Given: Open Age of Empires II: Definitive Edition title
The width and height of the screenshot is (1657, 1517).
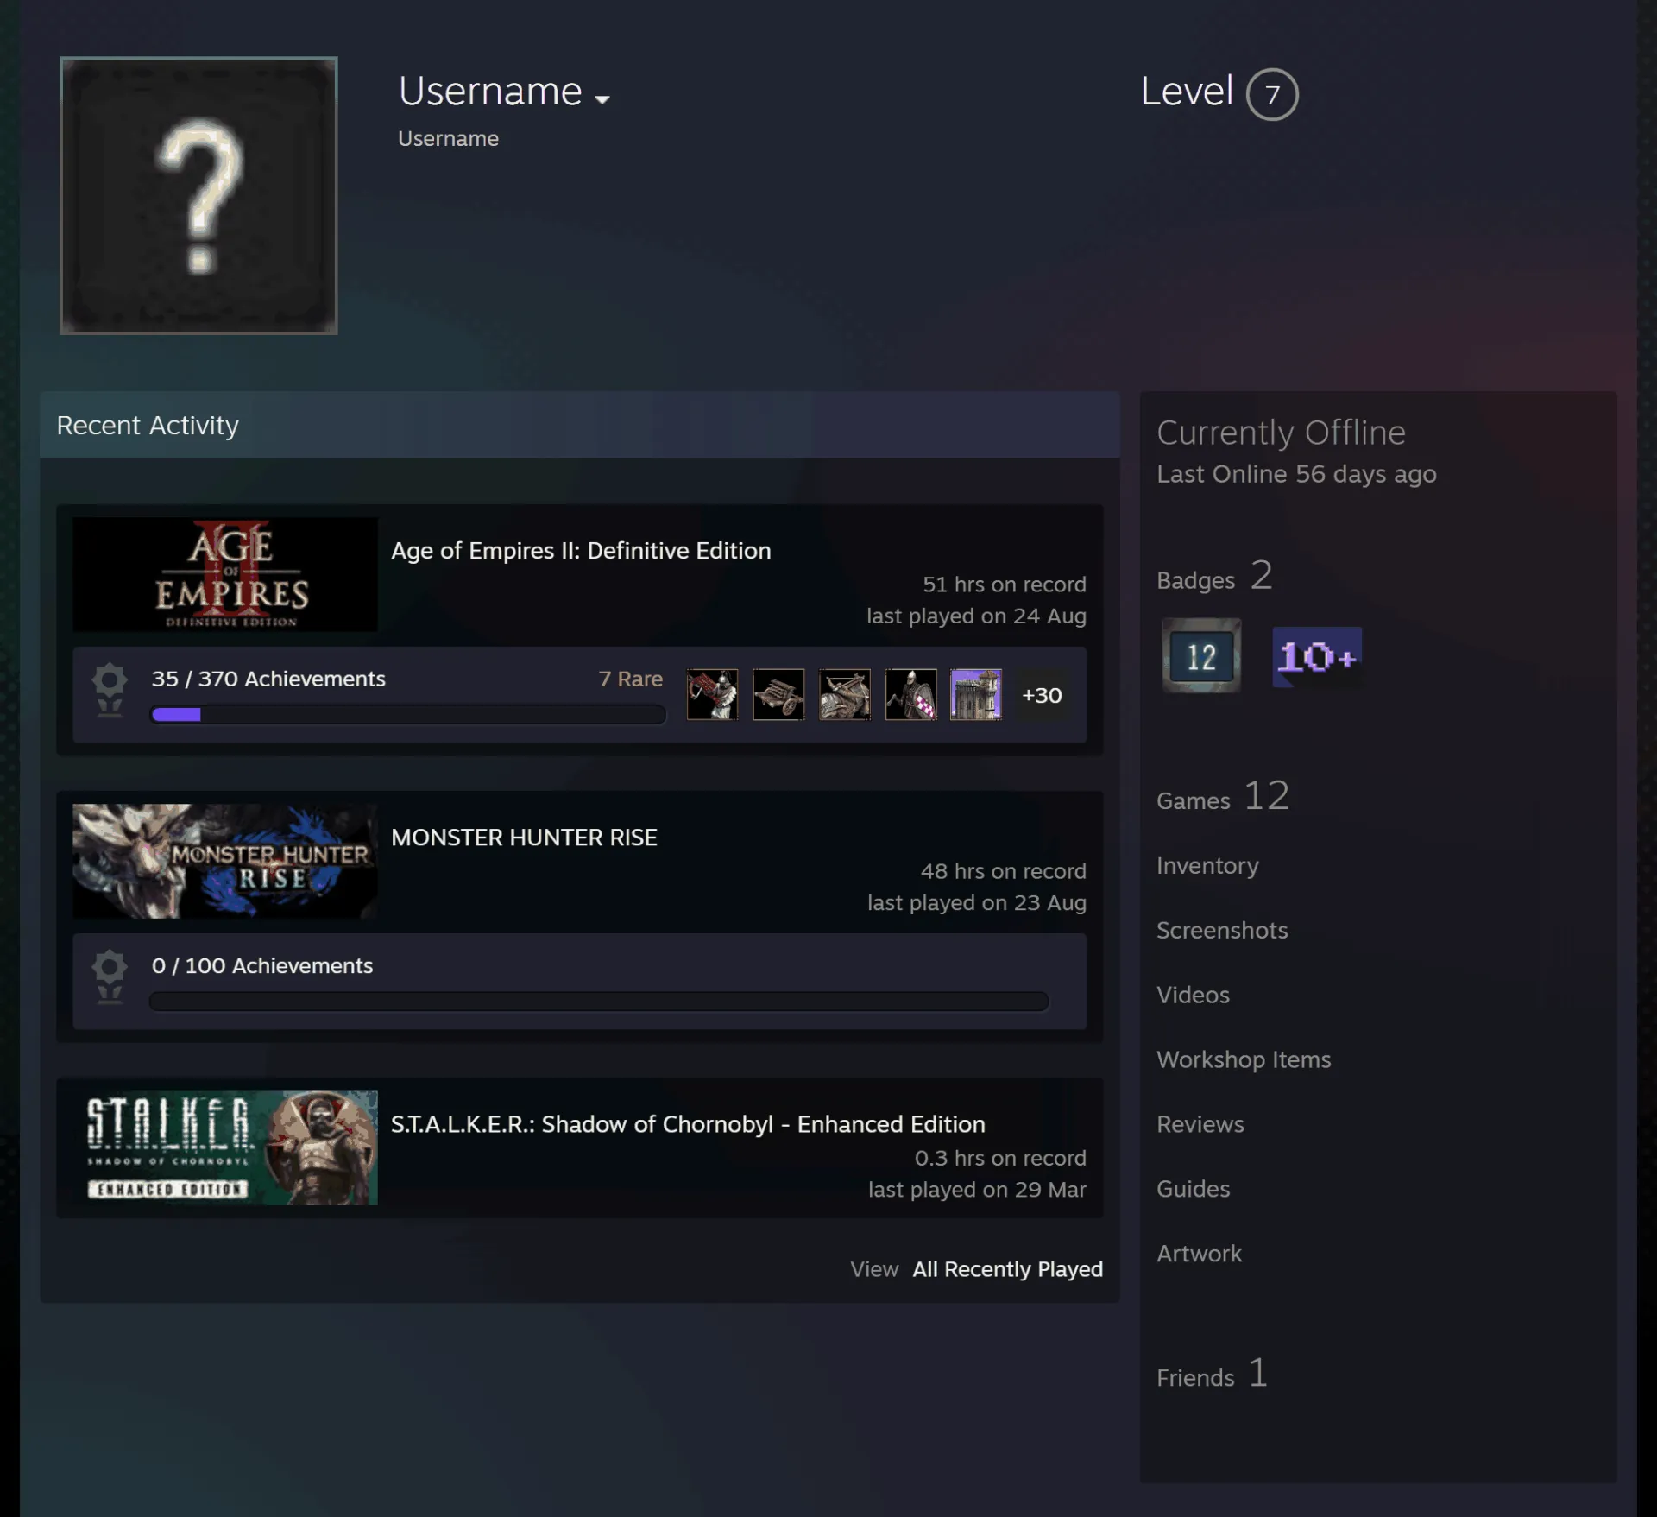Looking at the screenshot, I should click(581, 551).
